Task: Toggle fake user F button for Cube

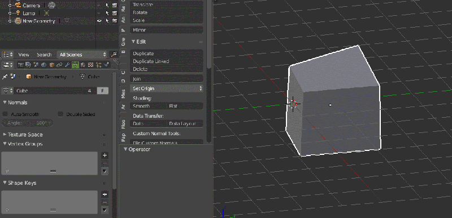Action: (x=103, y=91)
